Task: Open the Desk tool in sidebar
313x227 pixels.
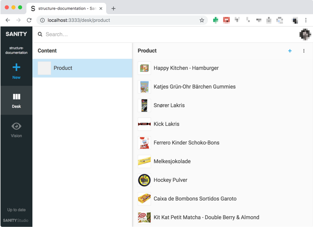Action: 16,100
